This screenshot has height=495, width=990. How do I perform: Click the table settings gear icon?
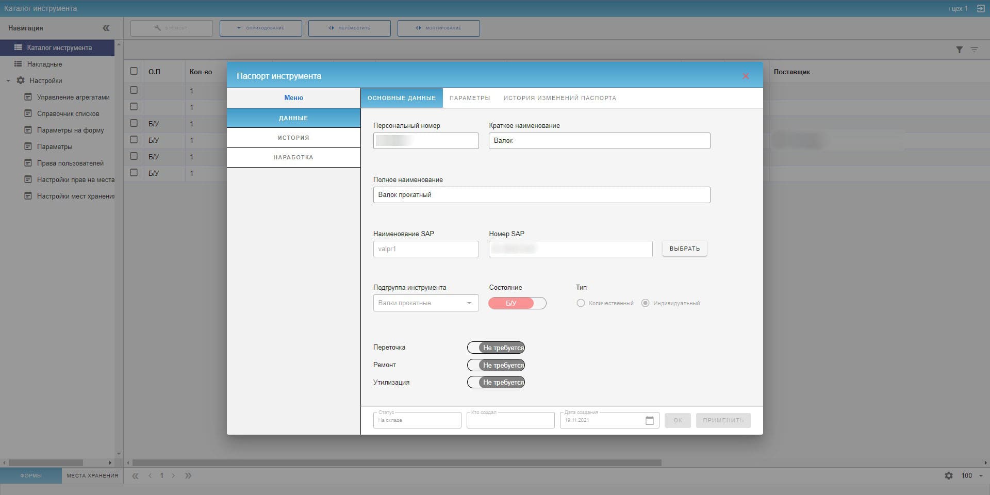point(949,476)
